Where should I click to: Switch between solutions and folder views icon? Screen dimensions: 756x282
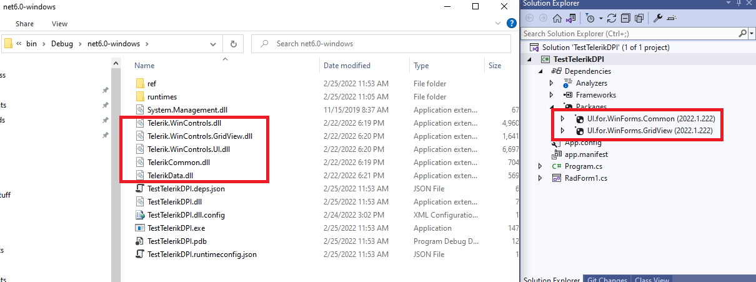pyautogui.click(x=570, y=18)
